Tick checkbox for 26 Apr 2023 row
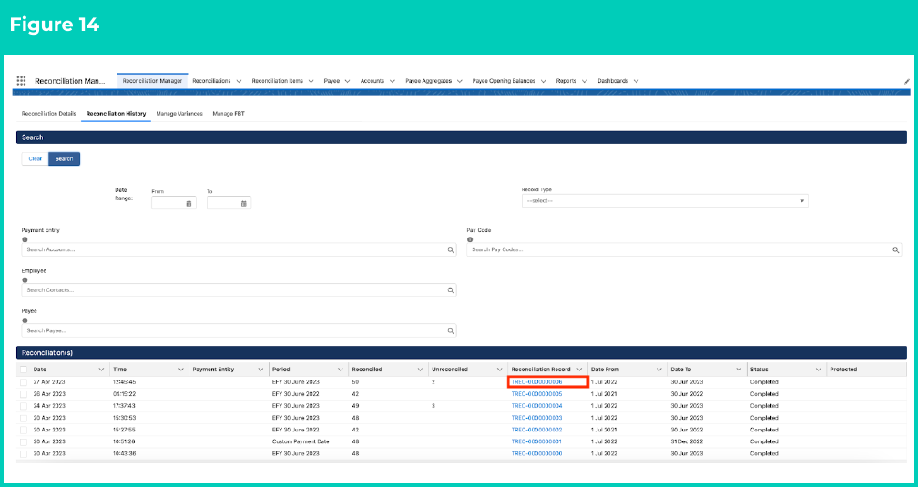 (x=24, y=394)
